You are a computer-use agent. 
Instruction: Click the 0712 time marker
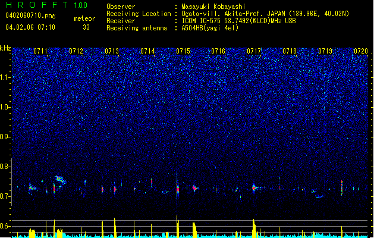tap(76, 51)
